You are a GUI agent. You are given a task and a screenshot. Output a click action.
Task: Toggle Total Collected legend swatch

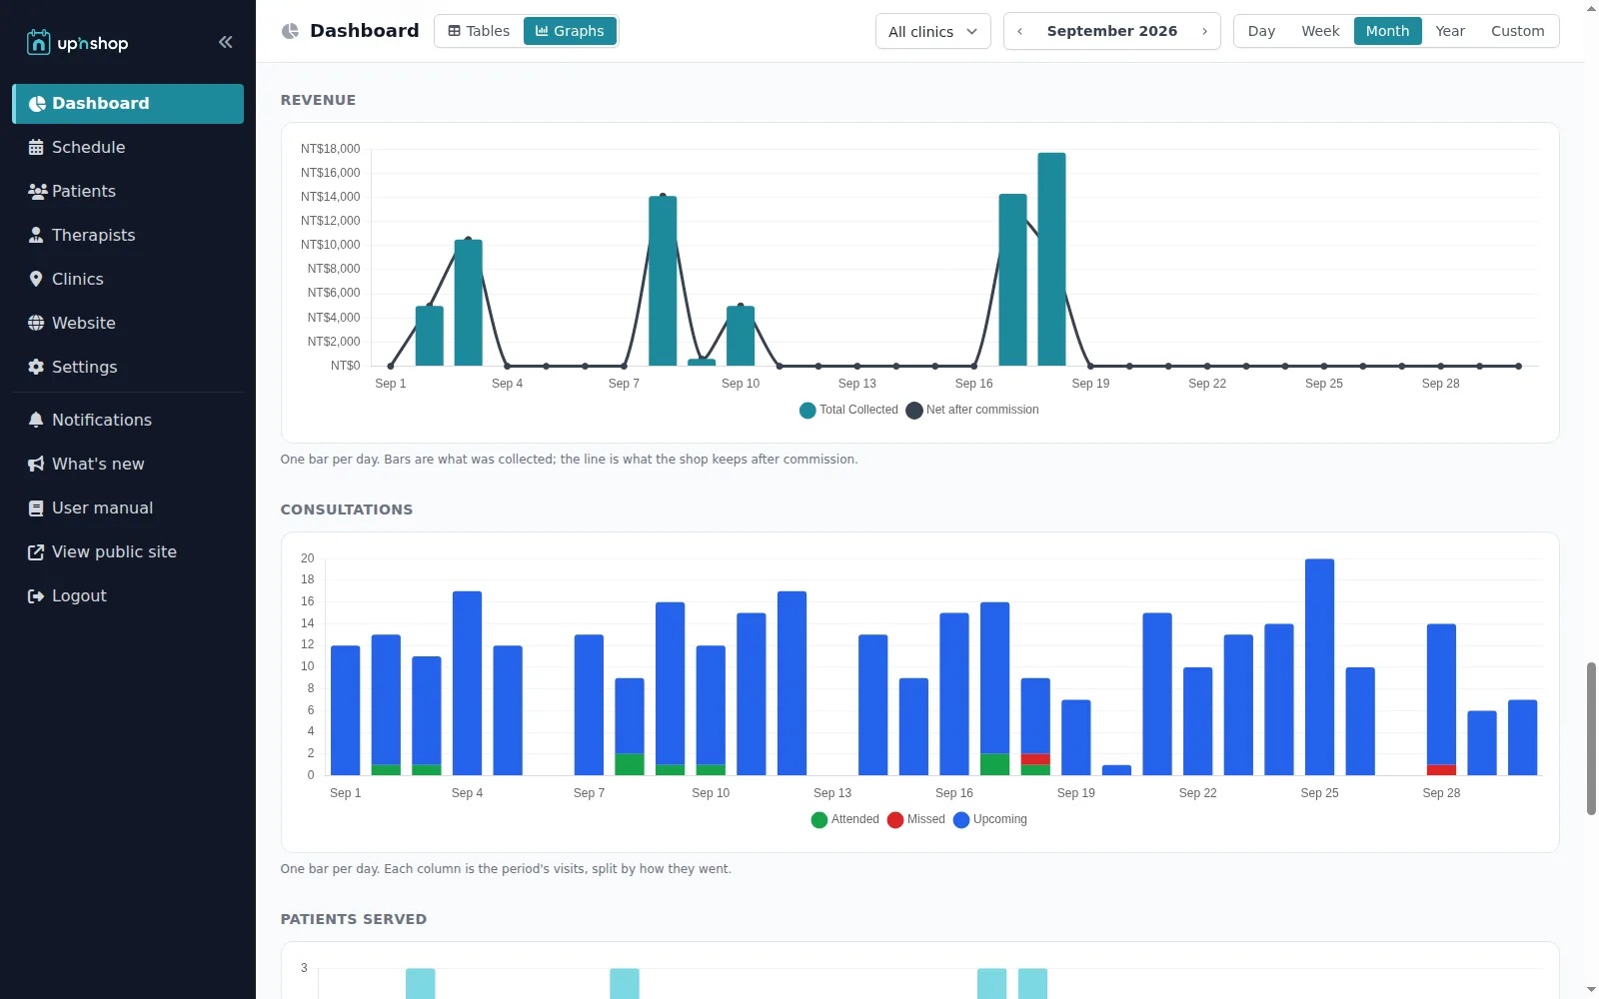pyautogui.click(x=807, y=411)
